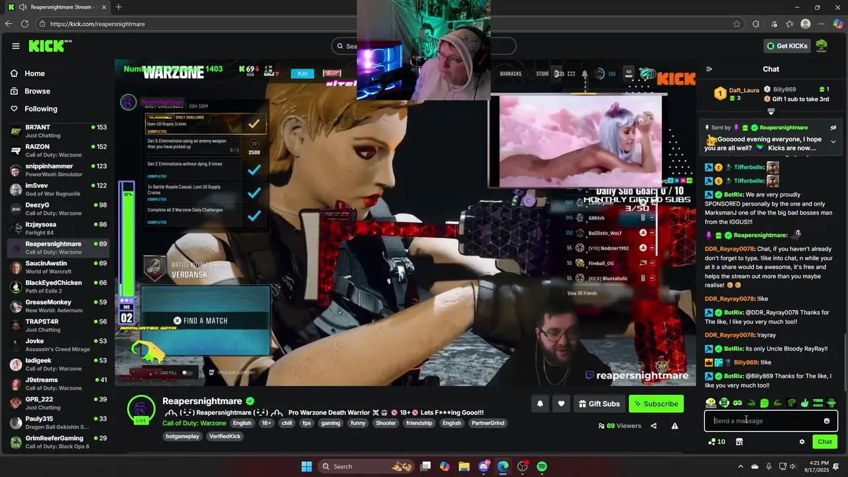The height and width of the screenshot is (477, 848).
Task: Open the emoji picker in chat input
Action: [x=827, y=421]
